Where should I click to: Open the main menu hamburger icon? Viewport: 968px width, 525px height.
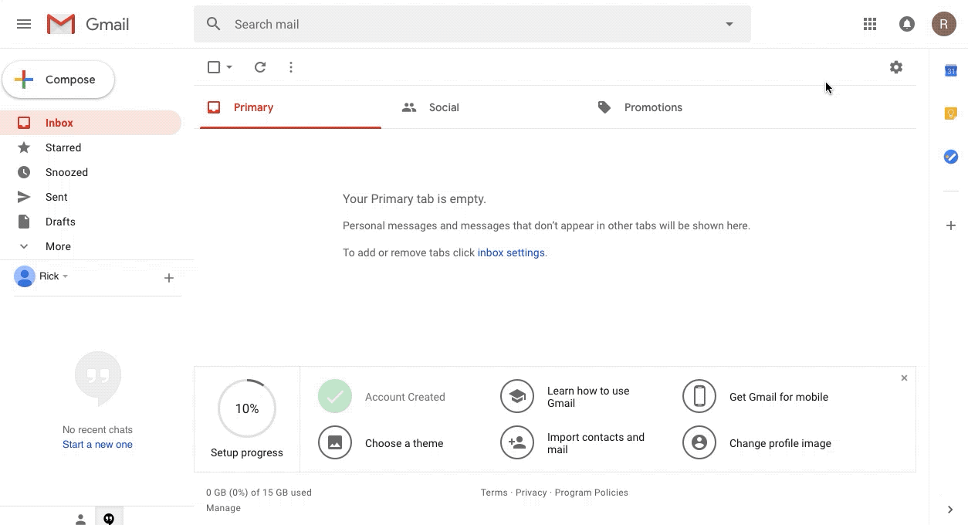click(24, 24)
